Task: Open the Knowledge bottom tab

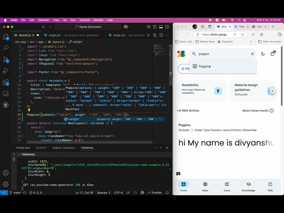Action: (248, 186)
